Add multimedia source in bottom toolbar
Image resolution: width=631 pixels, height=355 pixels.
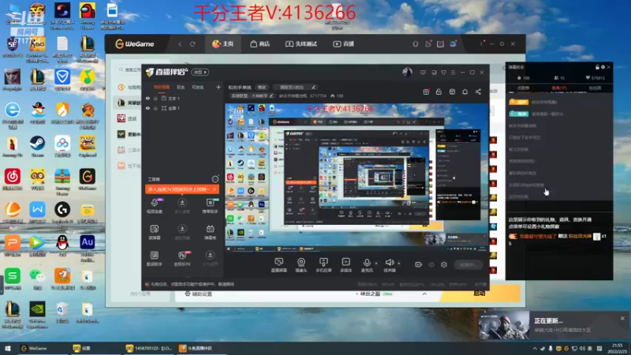pos(345,265)
